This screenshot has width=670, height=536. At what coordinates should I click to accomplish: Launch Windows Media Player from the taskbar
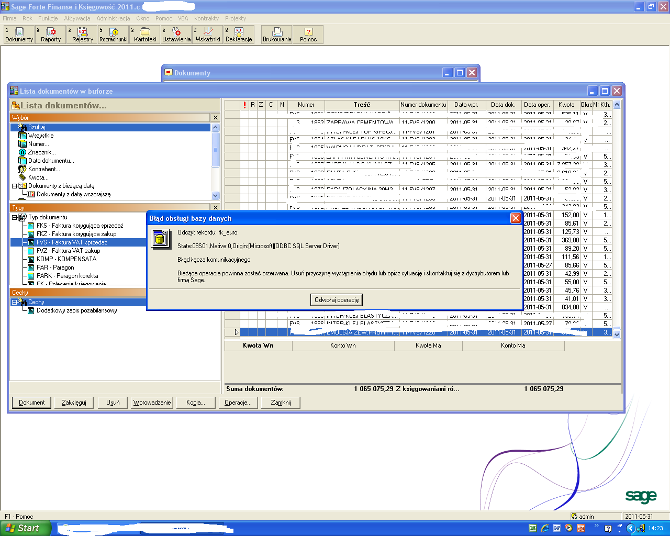[x=568, y=528]
